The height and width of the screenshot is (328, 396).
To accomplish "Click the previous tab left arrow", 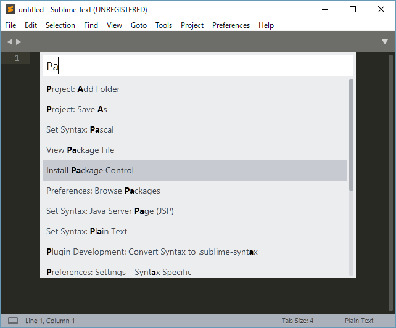I will 10,42.
